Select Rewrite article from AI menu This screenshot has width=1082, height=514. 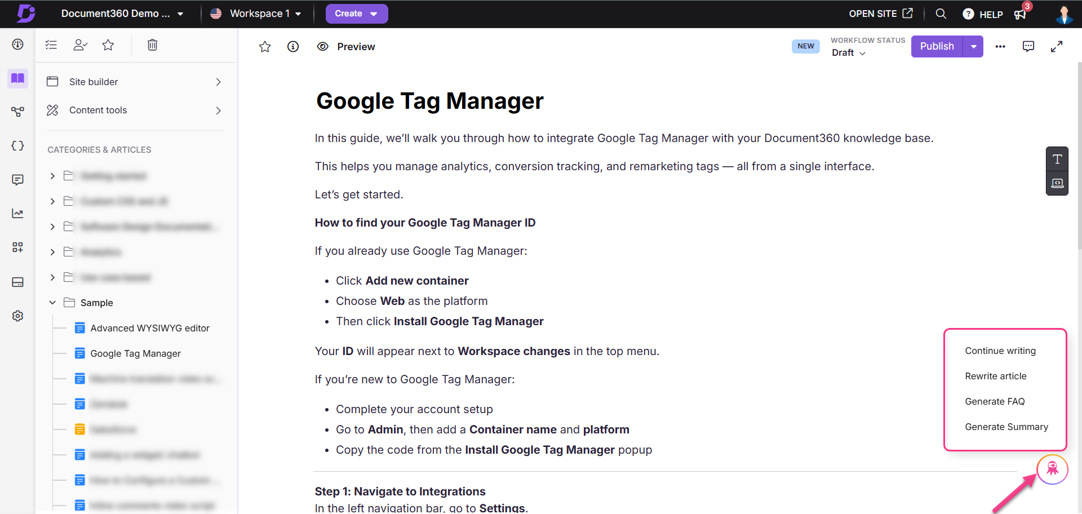tap(996, 376)
